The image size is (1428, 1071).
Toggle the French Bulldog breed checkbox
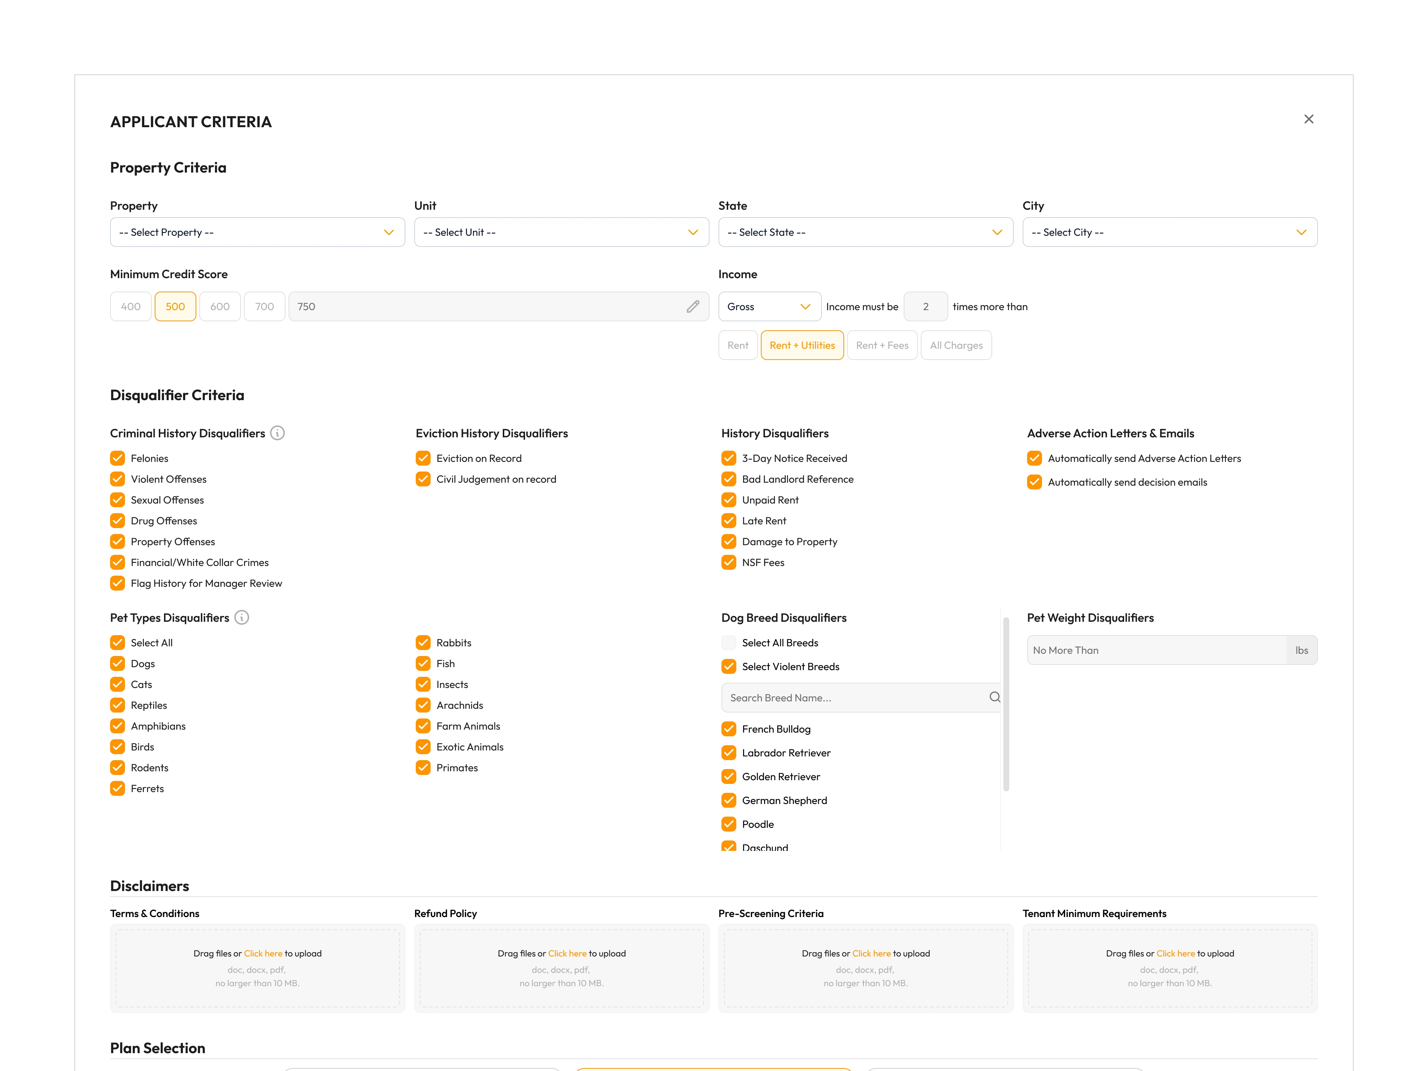point(729,729)
